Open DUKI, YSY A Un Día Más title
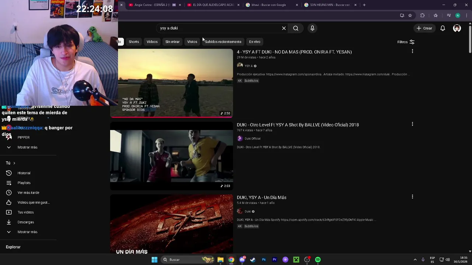 click(x=261, y=198)
